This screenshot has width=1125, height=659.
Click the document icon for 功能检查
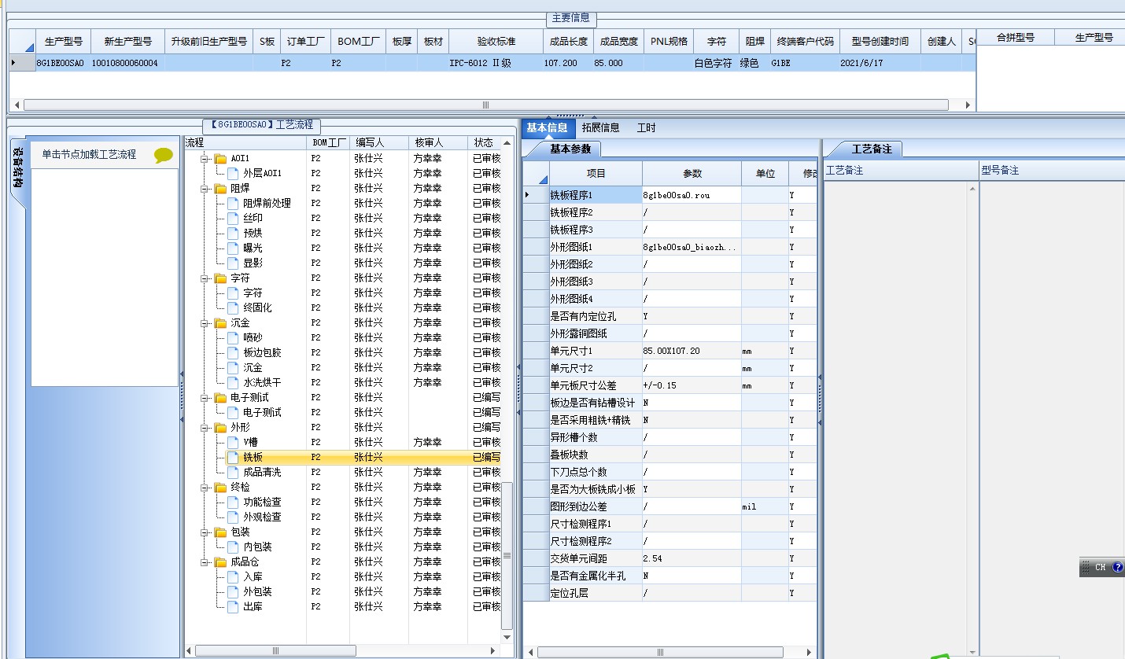tap(233, 502)
